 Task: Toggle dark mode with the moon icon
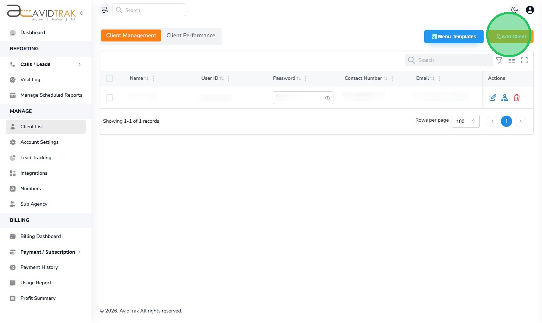[515, 10]
